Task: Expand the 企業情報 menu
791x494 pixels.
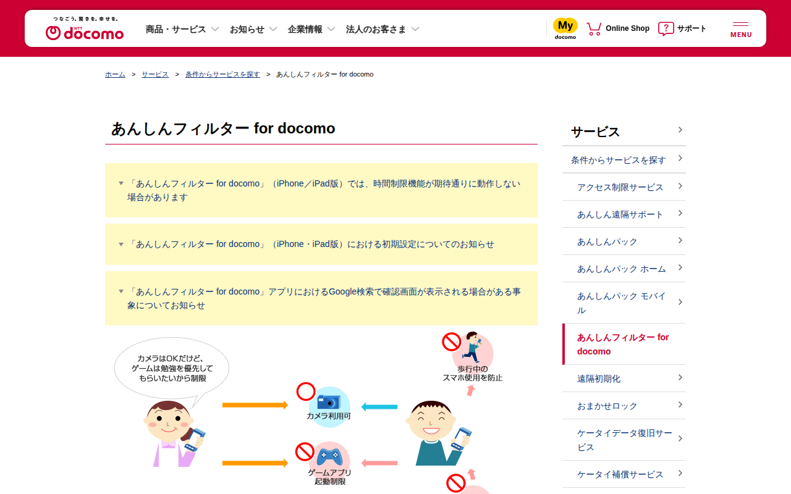Action: [x=311, y=29]
